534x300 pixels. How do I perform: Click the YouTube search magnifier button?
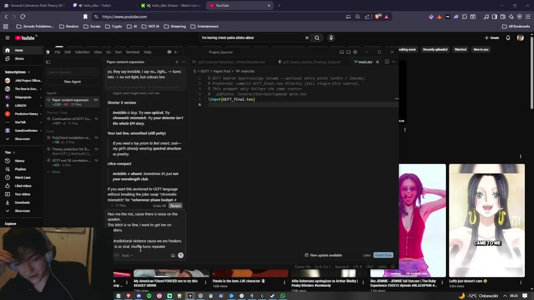click(317, 37)
